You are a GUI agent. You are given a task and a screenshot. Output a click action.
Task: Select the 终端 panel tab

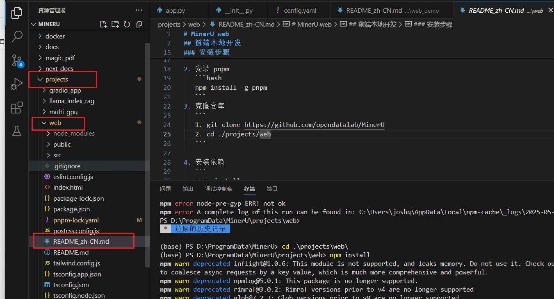[249, 189]
